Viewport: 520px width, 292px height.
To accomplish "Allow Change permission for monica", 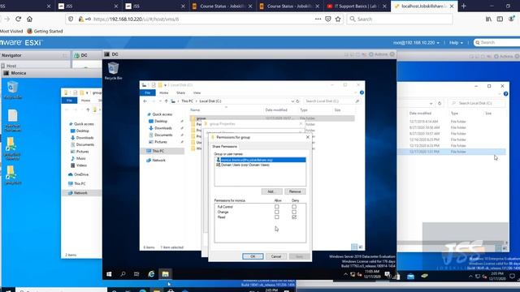I will click(x=276, y=212).
